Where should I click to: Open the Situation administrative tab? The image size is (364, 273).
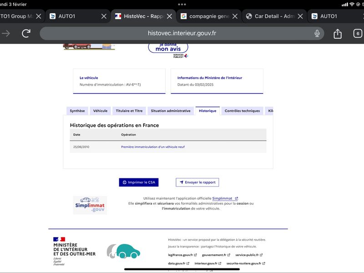point(171,111)
